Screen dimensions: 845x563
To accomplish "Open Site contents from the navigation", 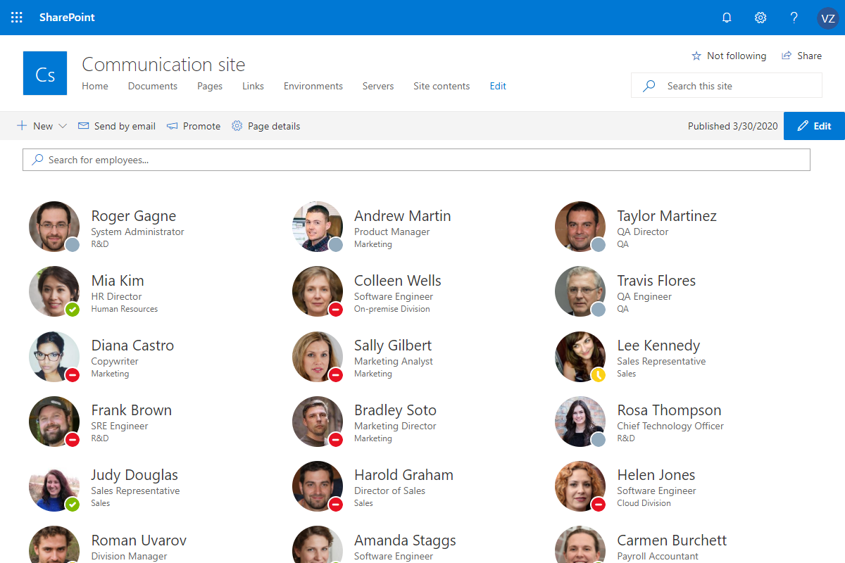I will click(x=442, y=86).
